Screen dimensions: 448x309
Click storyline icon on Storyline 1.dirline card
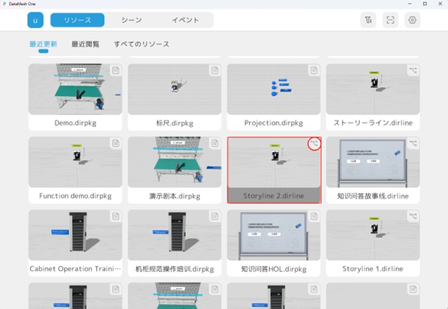point(413,217)
